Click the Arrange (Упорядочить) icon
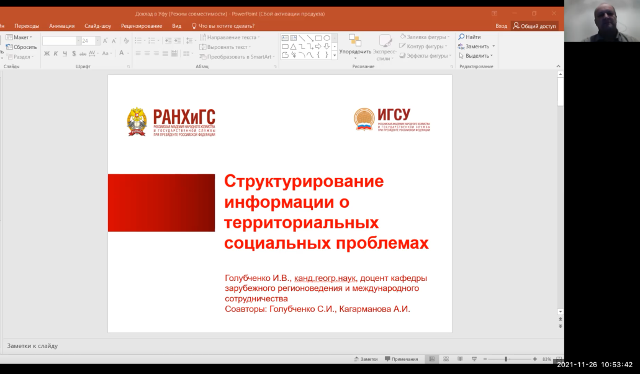This screenshot has width=640, height=374. click(355, 41)
